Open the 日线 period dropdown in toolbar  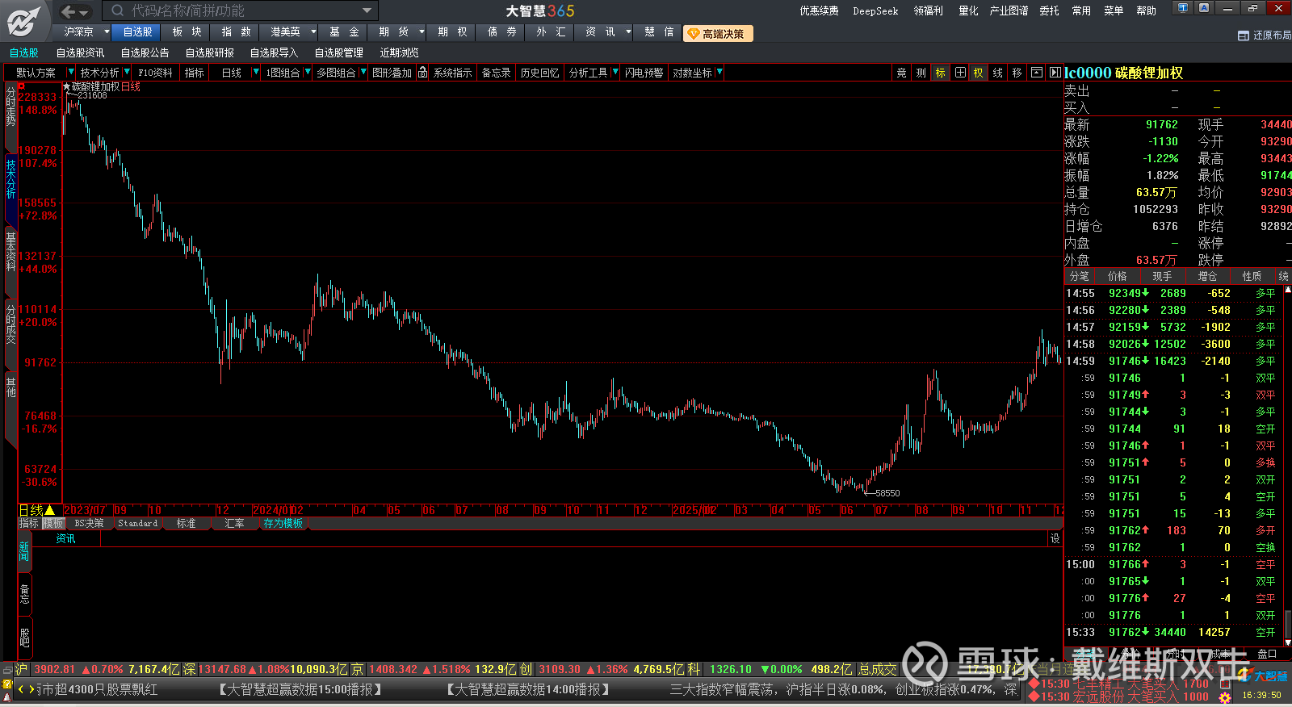click(255, 73)
